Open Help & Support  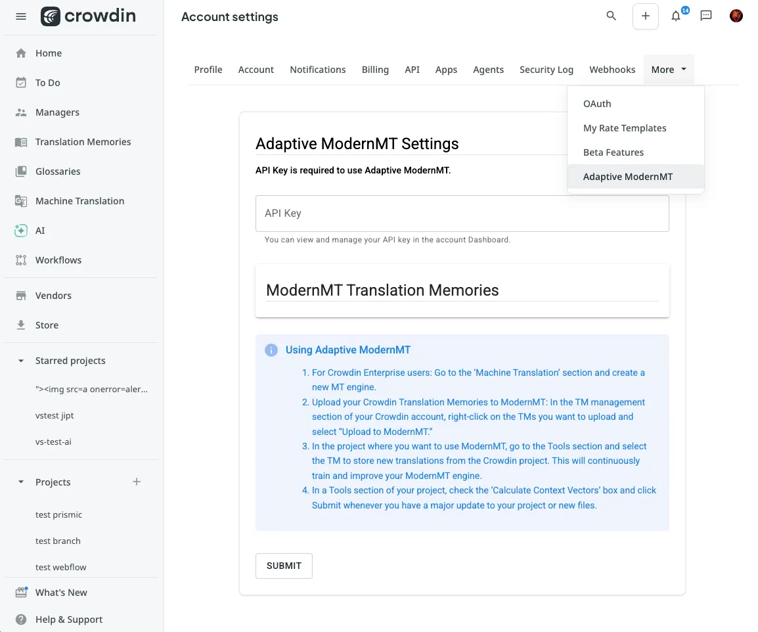[68, 619]
